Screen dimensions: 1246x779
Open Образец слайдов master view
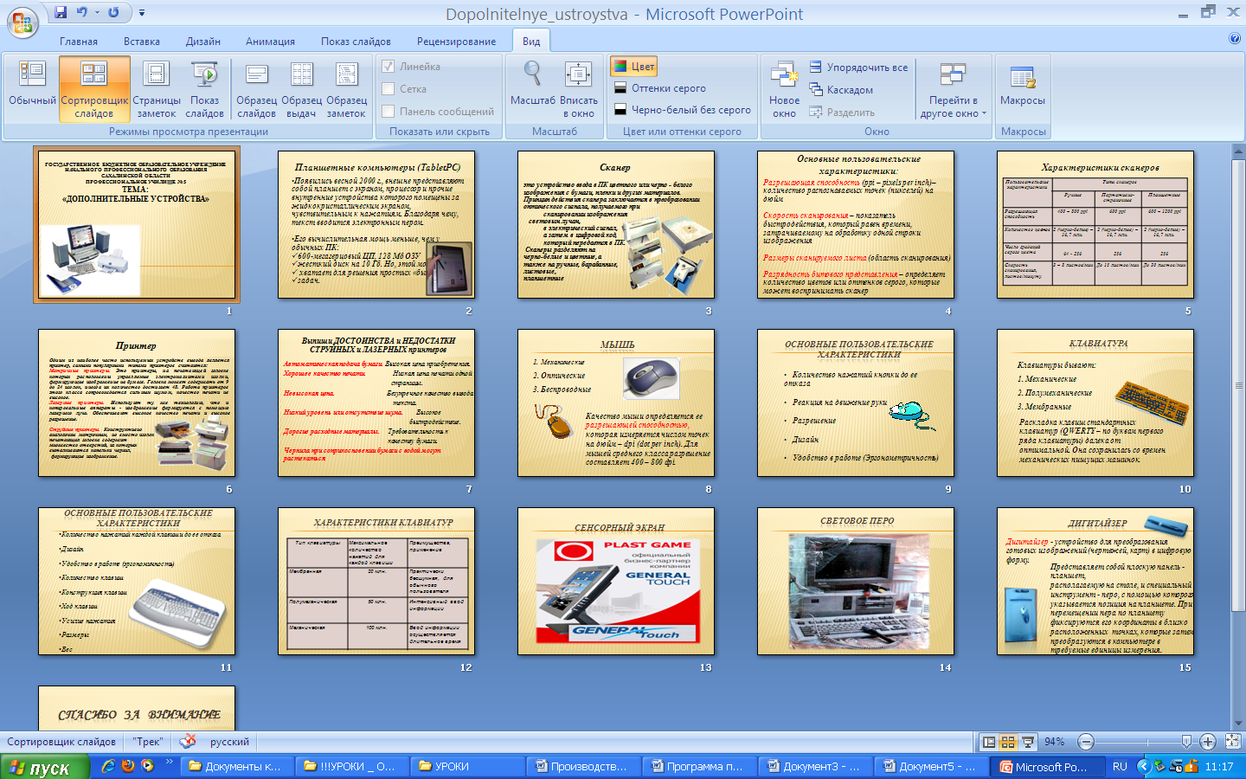pos(257,88)
